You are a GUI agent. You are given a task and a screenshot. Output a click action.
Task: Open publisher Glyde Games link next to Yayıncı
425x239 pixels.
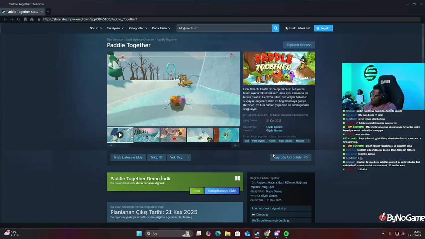(x=274, y=130)
